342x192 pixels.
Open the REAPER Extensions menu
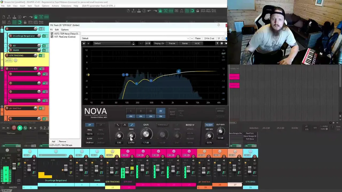[x=66, y=6]
